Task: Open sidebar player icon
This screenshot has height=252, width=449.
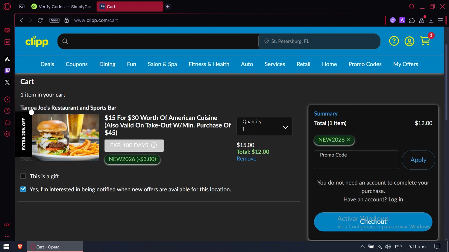Action: (x=7, y=99)
